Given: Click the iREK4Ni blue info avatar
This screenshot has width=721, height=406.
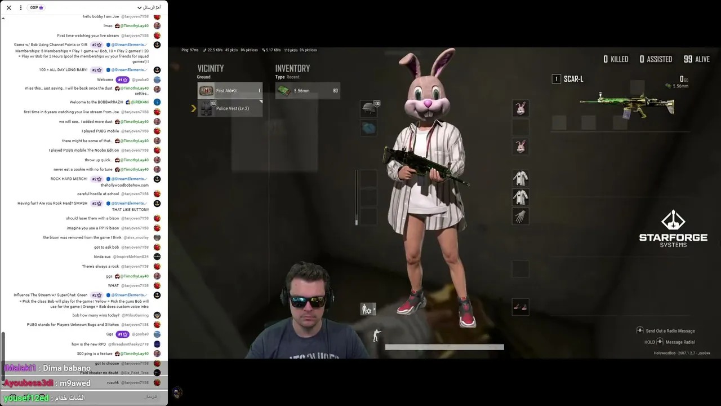Looking at the screenshot, I should tap(157, 102).
